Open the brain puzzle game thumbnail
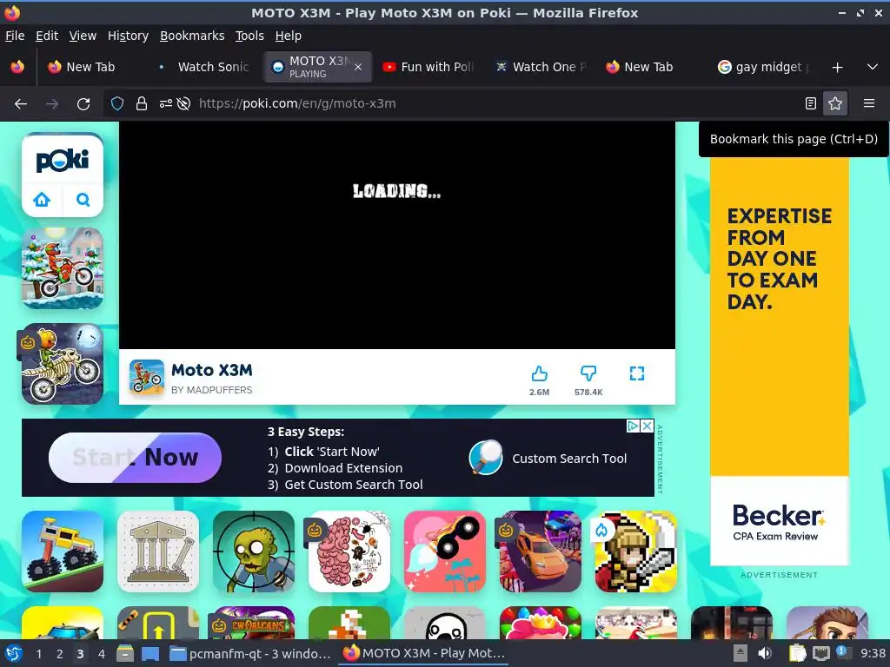The width and height of the screenshot is (890, 667). pyautogui.click(x=349, y=551)
